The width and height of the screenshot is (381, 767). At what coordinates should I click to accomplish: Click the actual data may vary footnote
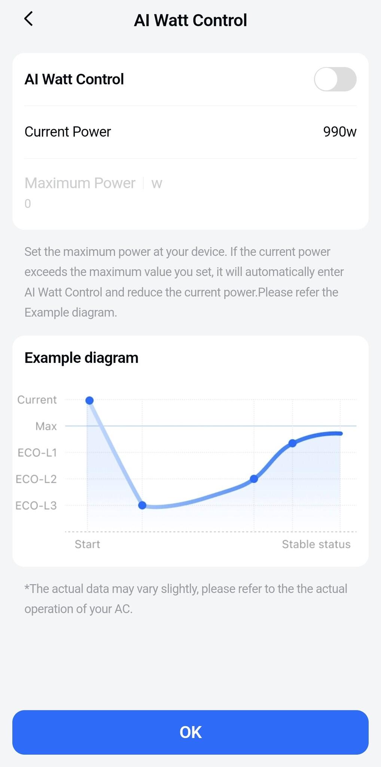[186, 599]
